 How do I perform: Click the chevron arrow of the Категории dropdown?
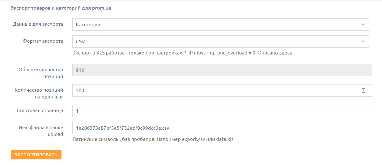pos(363,24)
